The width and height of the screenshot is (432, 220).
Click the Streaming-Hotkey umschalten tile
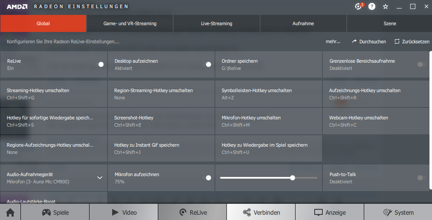point(54,94)
